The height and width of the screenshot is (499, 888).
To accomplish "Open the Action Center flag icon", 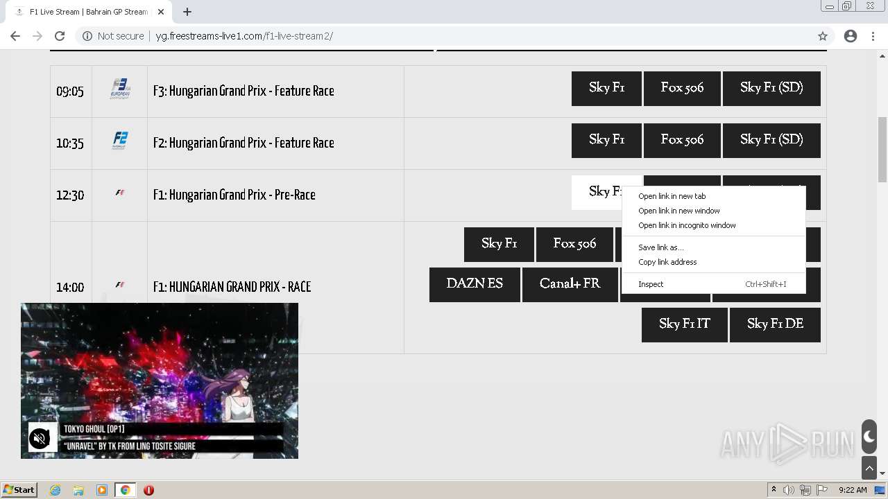I will tap(822, 490).
